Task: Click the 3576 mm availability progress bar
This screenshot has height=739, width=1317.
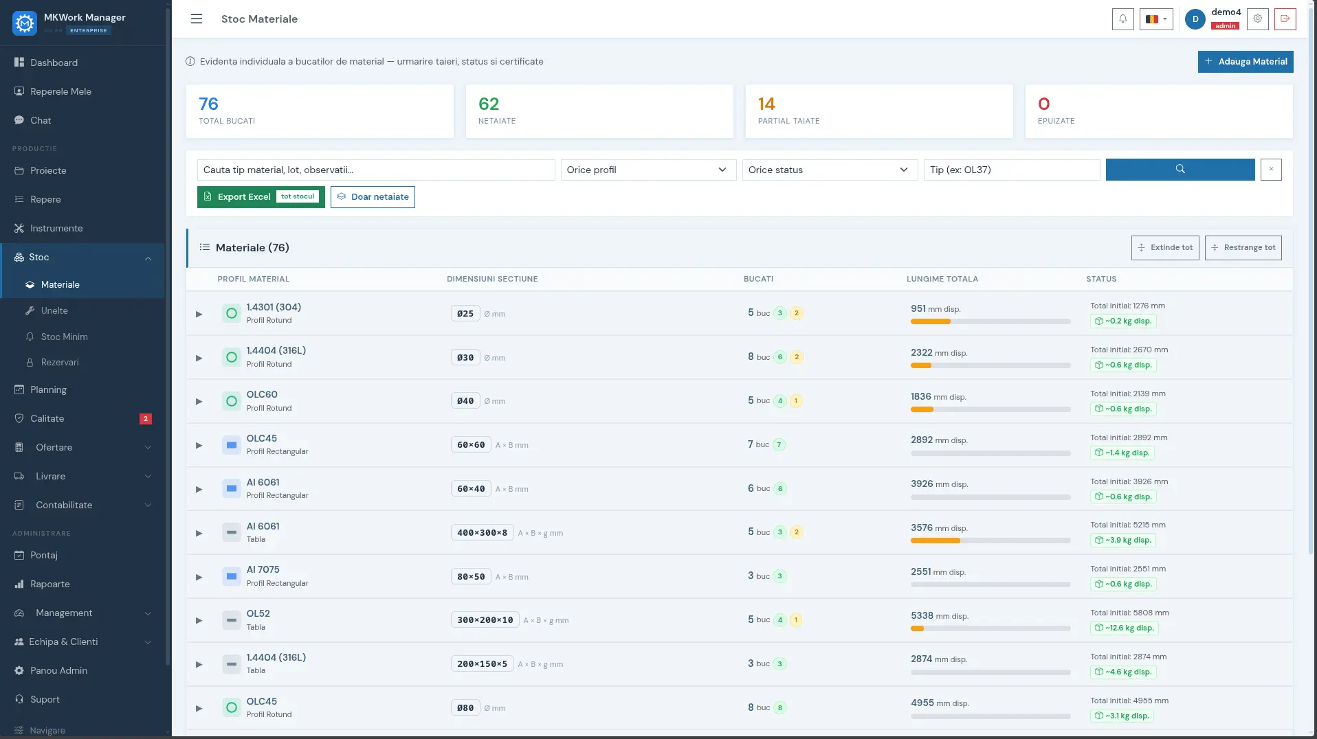Action: coord(990,541)
